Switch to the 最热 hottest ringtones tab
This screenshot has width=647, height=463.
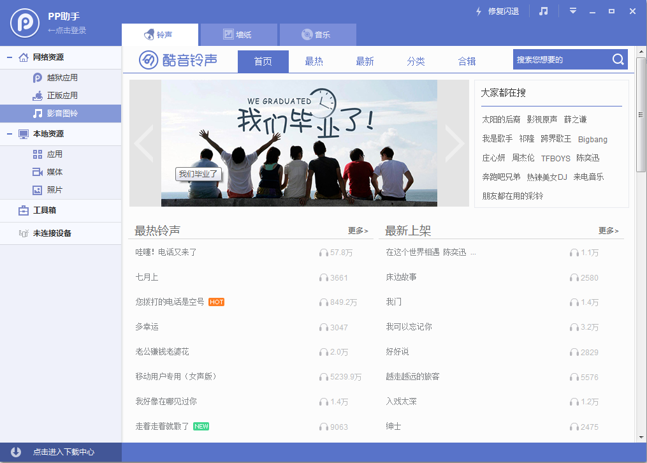coord(314,61)
